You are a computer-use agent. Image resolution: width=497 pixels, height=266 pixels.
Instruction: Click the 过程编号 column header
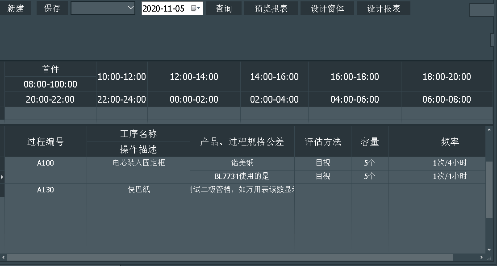pos(45,141)
